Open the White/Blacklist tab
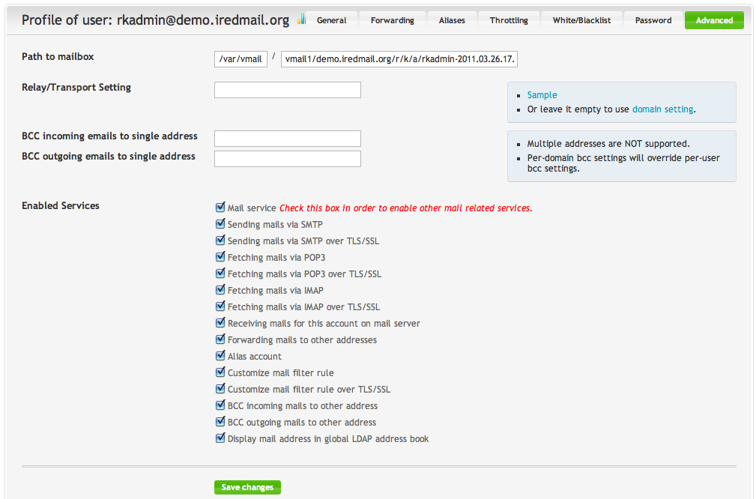The image size is (756, 499). coord(581,20)
